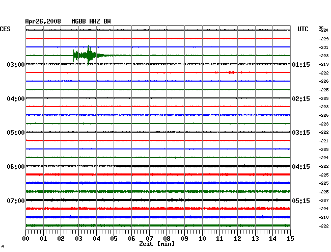Select minute tick label 03
331x252 pixels.
(x=78, y=238)
